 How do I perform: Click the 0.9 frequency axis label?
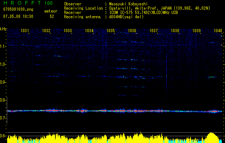(x=3, y=82)
